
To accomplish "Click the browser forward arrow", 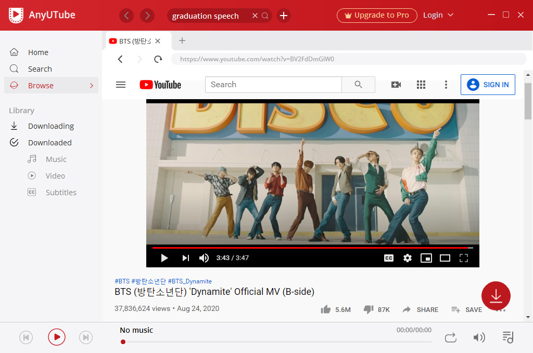I will pos(139,59).
